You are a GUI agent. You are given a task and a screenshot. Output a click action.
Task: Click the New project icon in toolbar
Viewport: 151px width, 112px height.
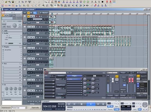[x=3, y=2]
